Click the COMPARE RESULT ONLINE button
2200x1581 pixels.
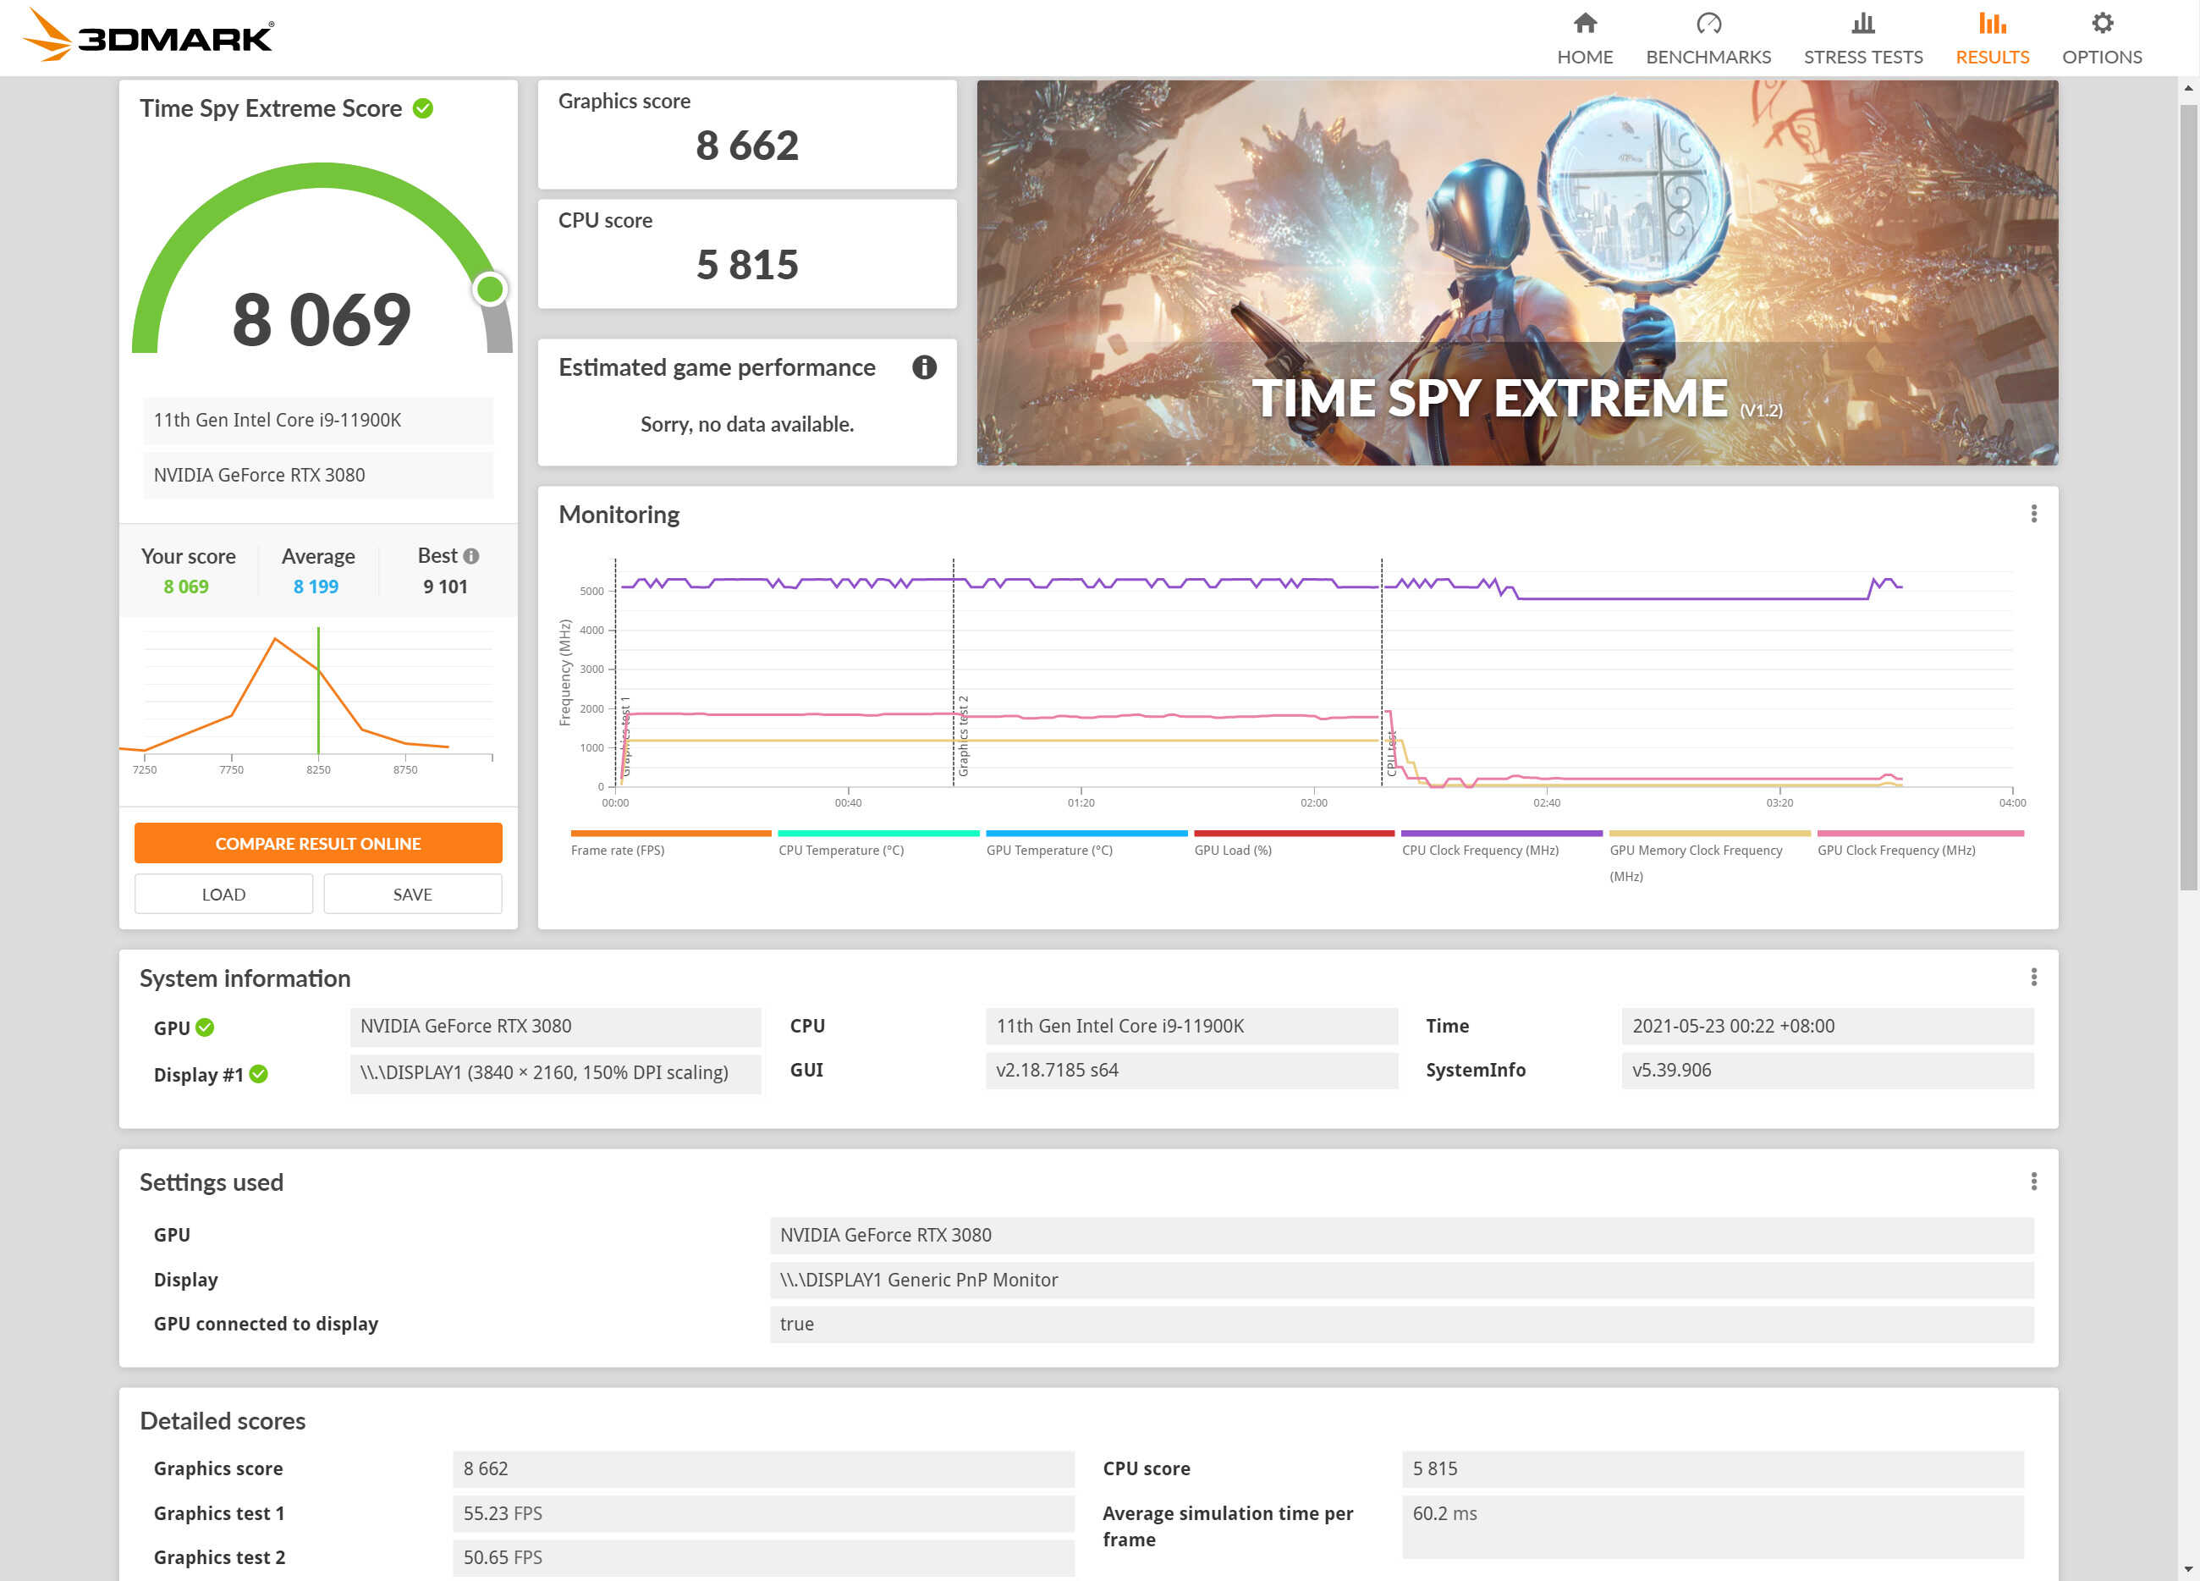tap(317, 843)
